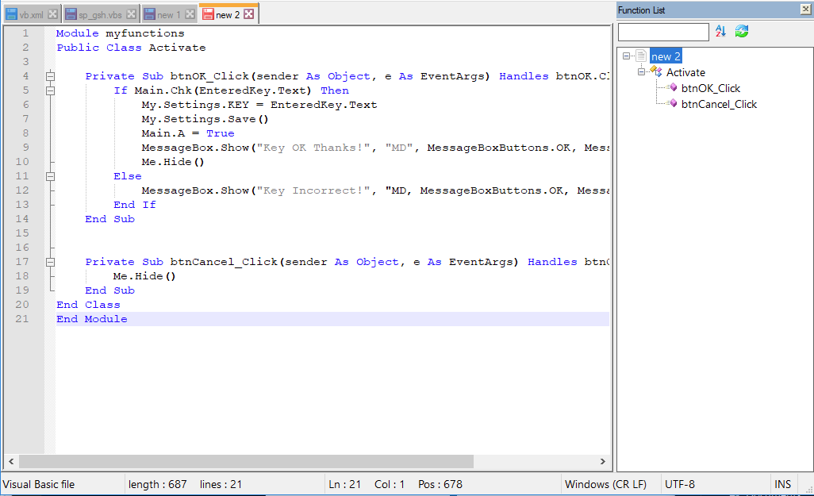Click the UTF-8 encoding status entry
The height and width of the screenshot is (496, 814).
pyautogui.click(x=680, y=484)
